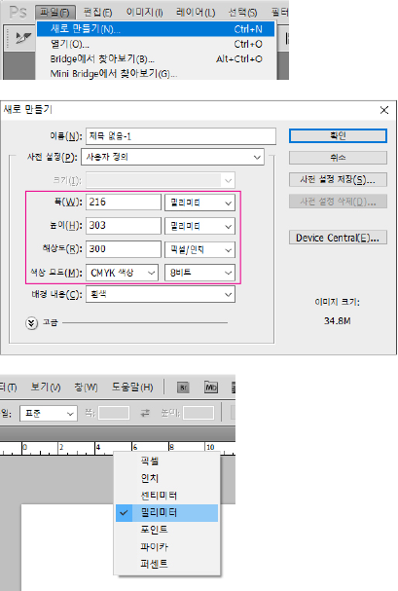Select 픽셀 in ruler unit menu
This screenshot has height=591, width=398.
click(166, 461)
